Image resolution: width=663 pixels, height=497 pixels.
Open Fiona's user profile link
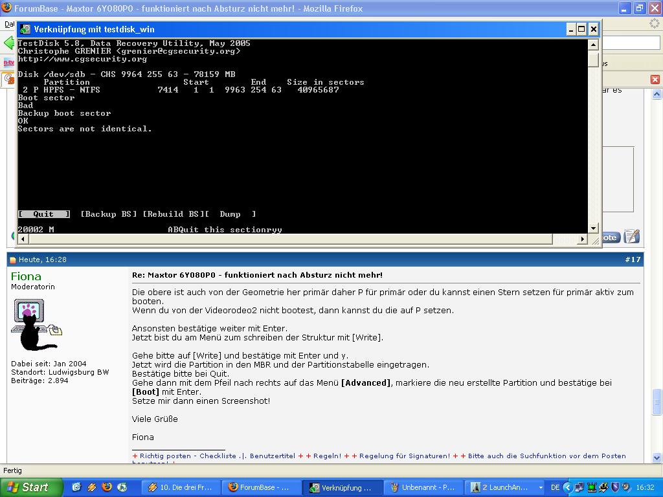[x=26, y=276]
